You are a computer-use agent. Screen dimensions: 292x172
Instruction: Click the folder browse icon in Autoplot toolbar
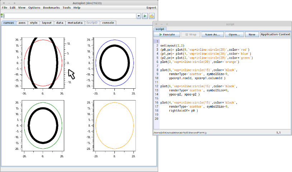(152, 16)
